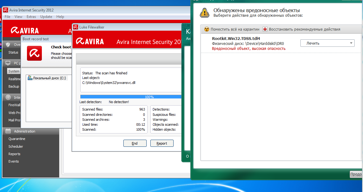This screenshot has height=192, width=363.
Task: Click the Report button in Luke Filewalker
Action: click(162, 143)
